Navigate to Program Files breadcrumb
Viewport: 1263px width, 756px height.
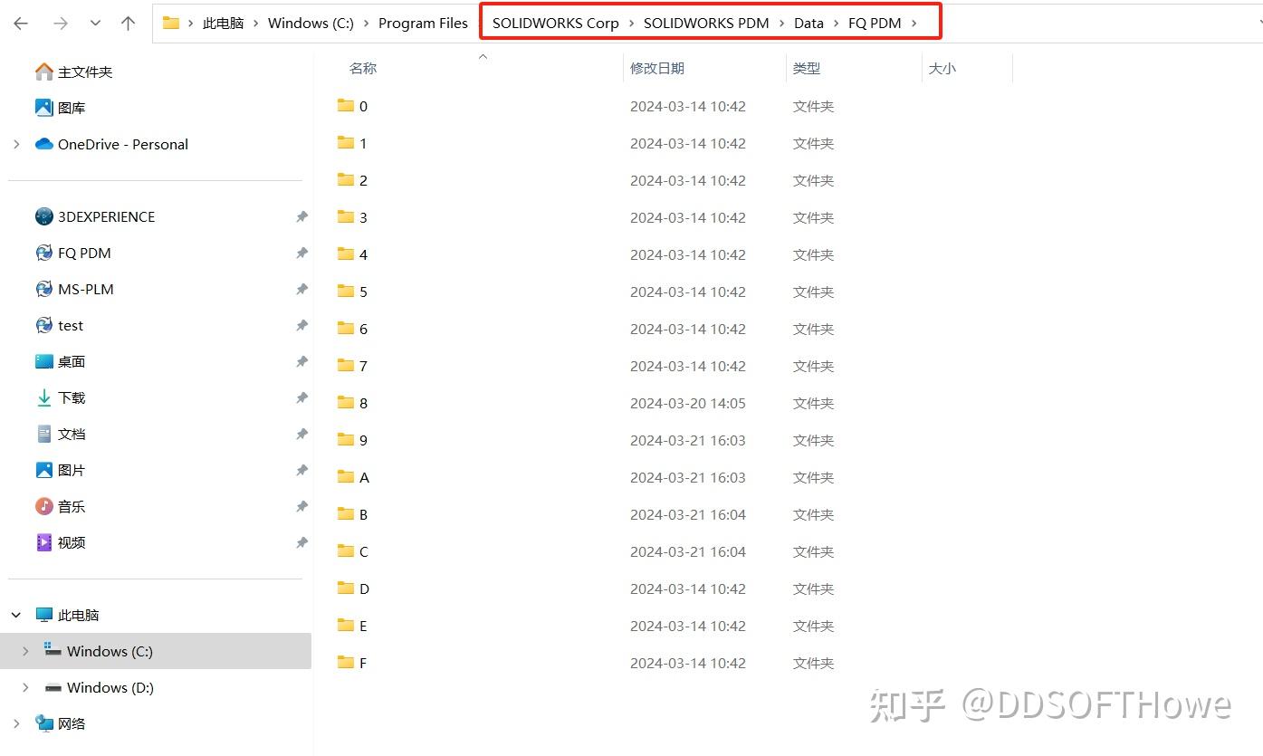(424, 24)
